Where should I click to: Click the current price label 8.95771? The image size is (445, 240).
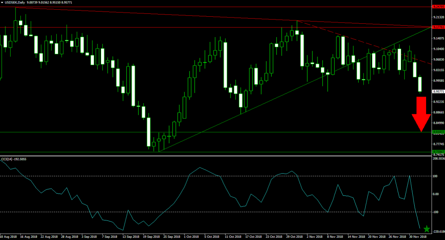click(x=438, y=91)
